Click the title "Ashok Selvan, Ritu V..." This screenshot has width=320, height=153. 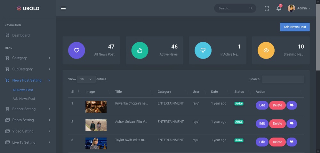(x=131, y=122)
